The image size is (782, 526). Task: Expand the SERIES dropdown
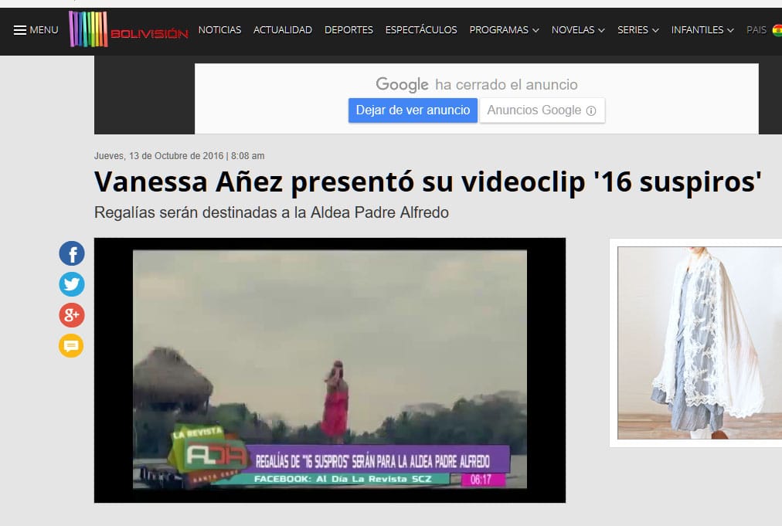[637, 30]
